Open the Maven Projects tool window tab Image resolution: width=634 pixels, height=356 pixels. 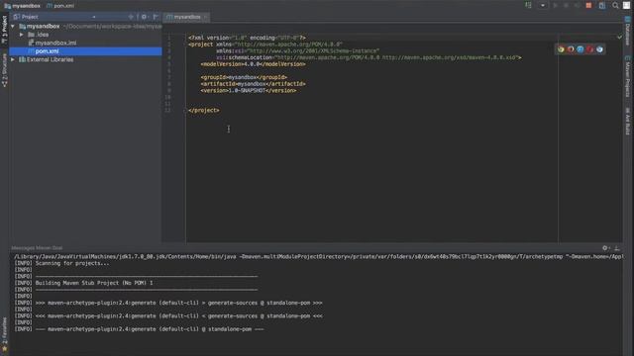(627, 77)
